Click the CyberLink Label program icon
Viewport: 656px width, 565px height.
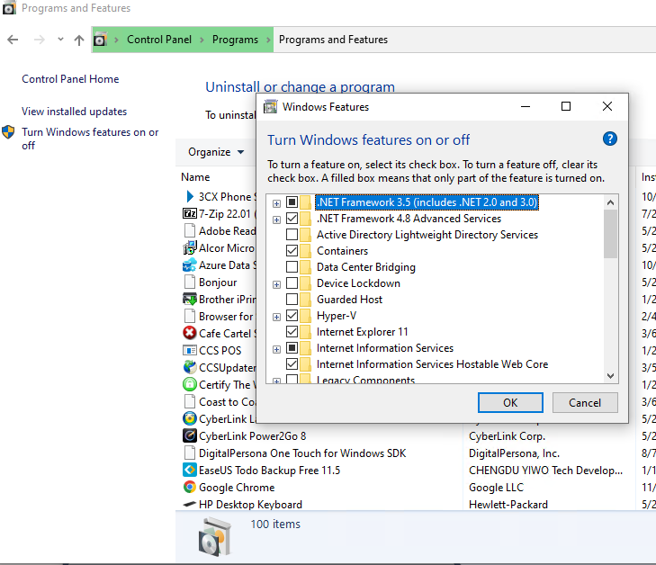tap(190, 418)
